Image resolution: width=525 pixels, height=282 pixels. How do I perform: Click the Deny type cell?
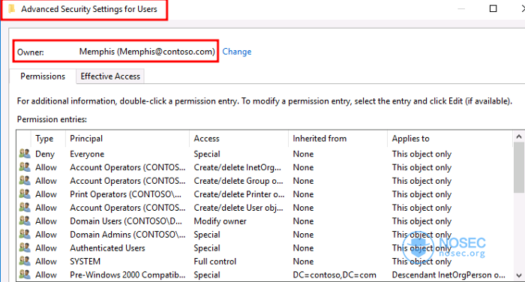pyautogui.click(x=45, y=154)
